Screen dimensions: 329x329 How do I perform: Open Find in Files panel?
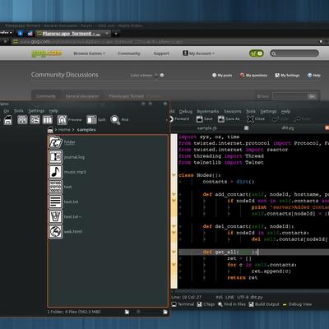[232, 304]
